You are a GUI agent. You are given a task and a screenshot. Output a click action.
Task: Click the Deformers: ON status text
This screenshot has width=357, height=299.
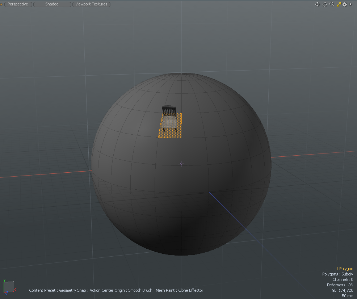tap(340, 285)
